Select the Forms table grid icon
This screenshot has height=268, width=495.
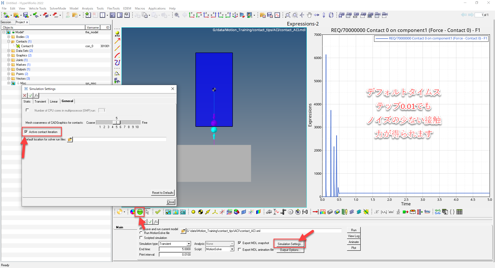click(459, 212)
